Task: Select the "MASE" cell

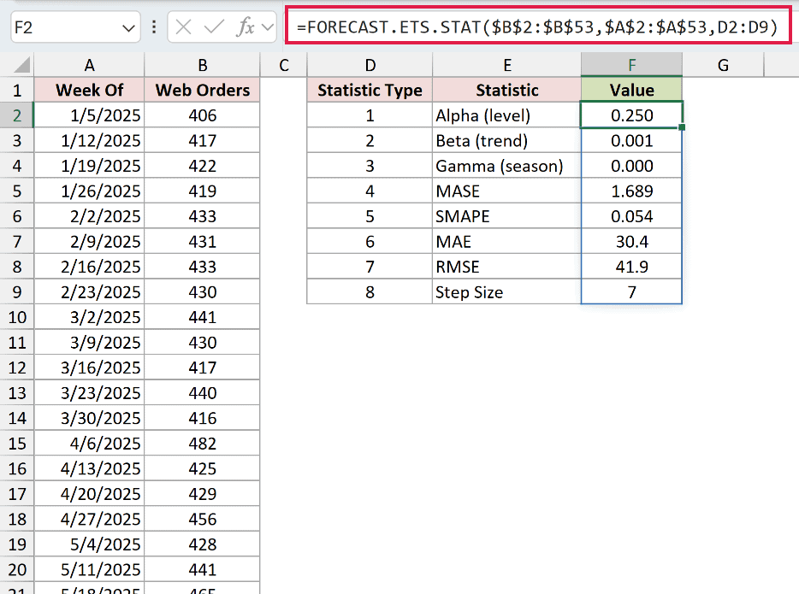Action: (x=507, y=191)
